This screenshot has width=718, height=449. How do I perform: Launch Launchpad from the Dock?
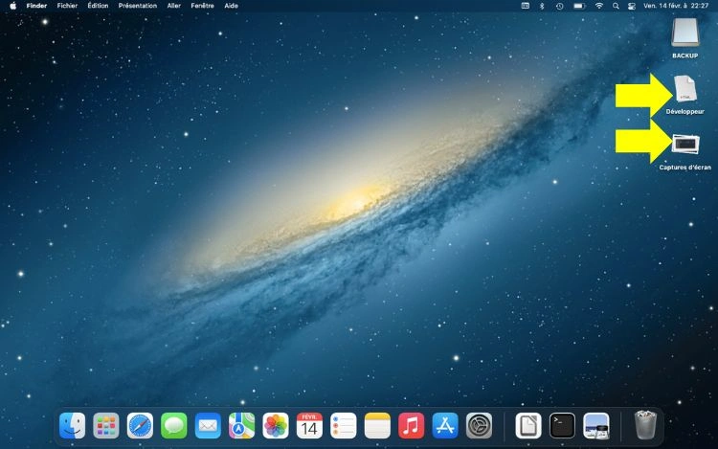pyautogui.click(x=106, y=425)
